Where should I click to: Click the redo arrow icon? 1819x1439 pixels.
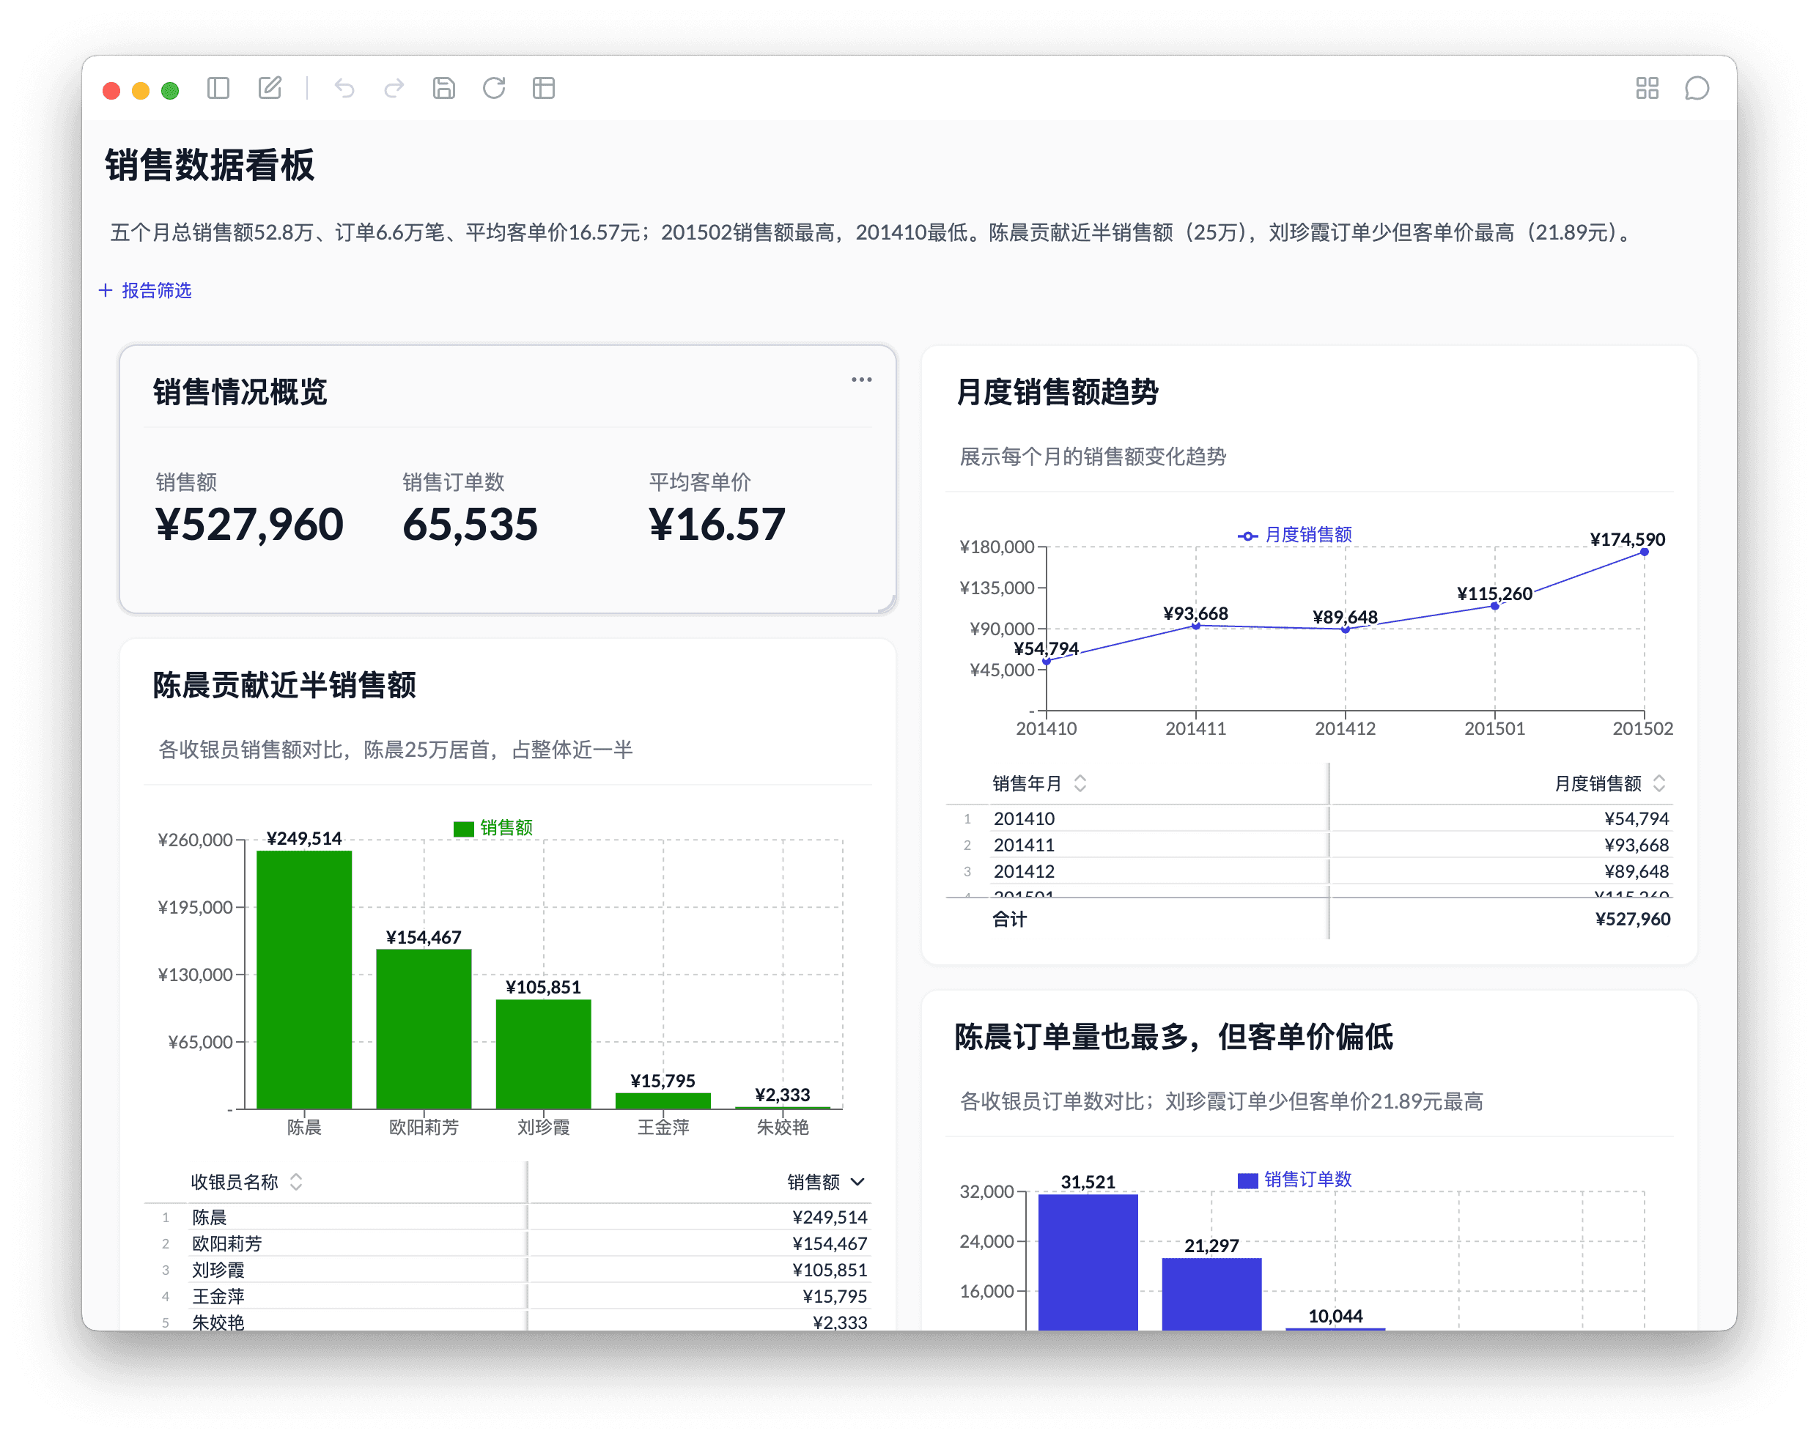pos(394,89)
